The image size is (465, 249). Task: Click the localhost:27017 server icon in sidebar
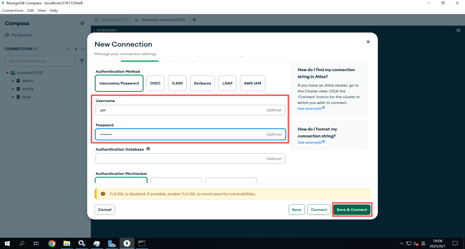coord(13,73)
